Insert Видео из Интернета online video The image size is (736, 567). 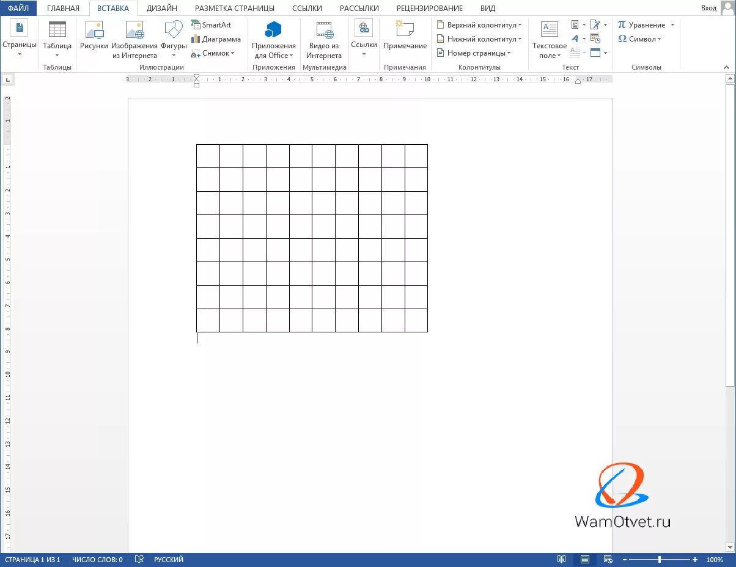coord(324,40)
